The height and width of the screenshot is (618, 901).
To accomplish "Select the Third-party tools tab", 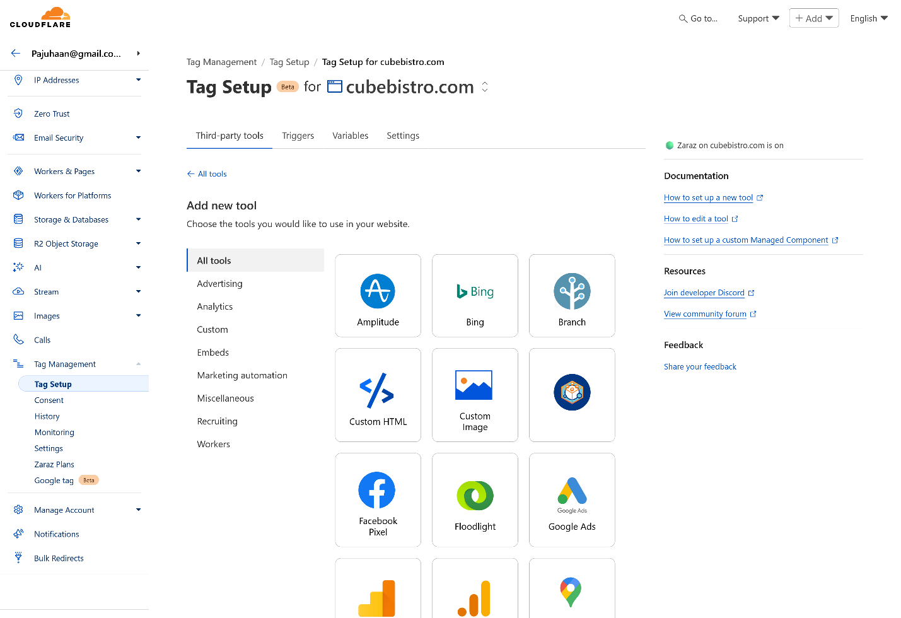I will coord(230,136).
